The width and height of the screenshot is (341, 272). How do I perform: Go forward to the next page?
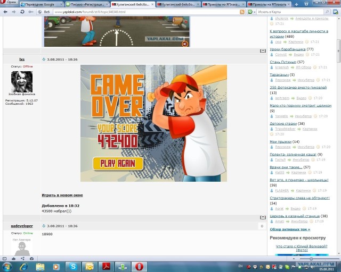14,12
